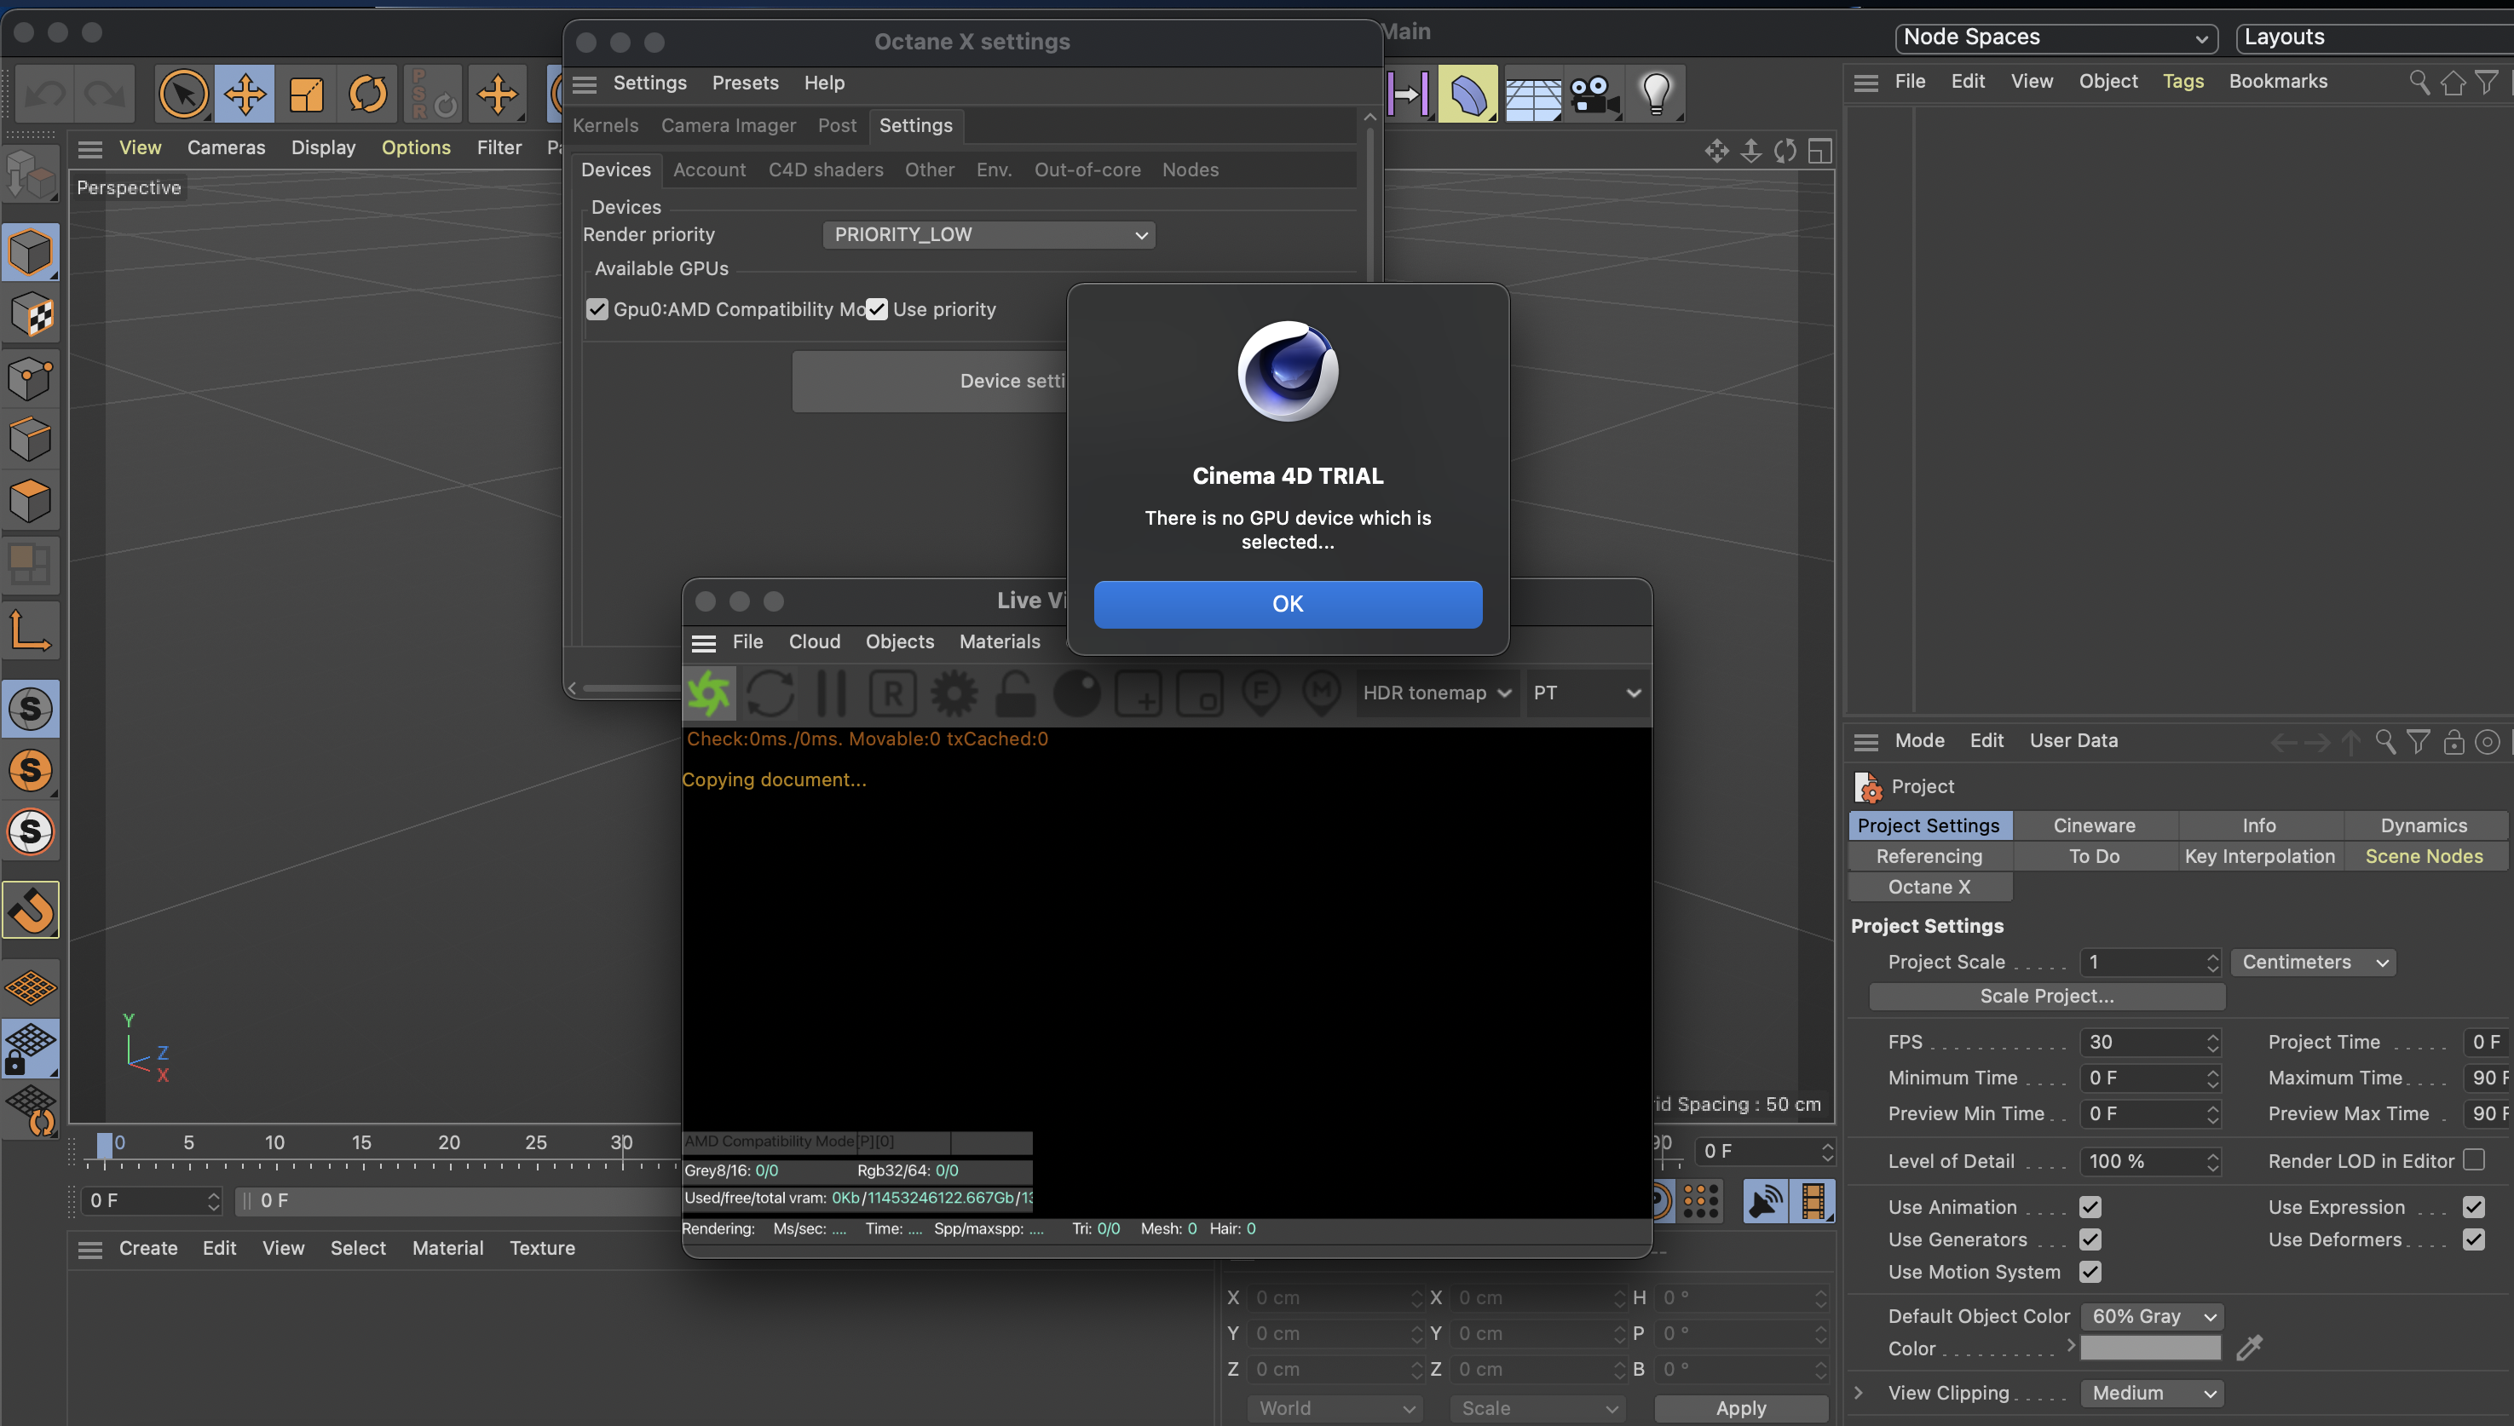Viewport: 2514px width, 1426px height.
Task: Toggle Use priority checkbox
Action: (877, 309)
